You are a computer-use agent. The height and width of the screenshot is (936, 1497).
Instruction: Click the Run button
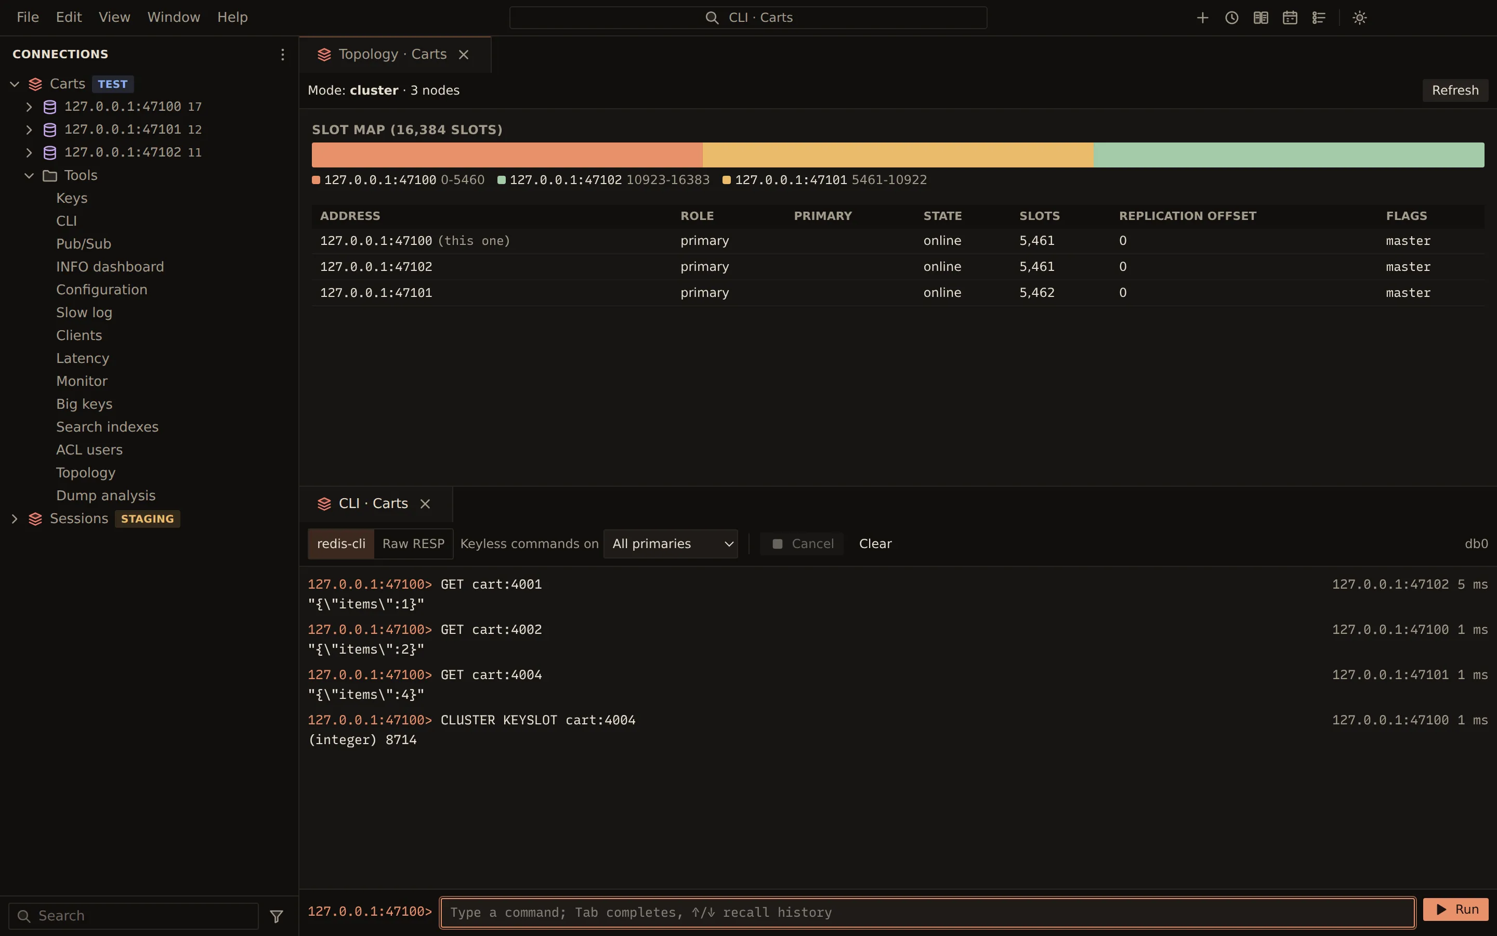pyautogui.click(x=1455, y=909)
